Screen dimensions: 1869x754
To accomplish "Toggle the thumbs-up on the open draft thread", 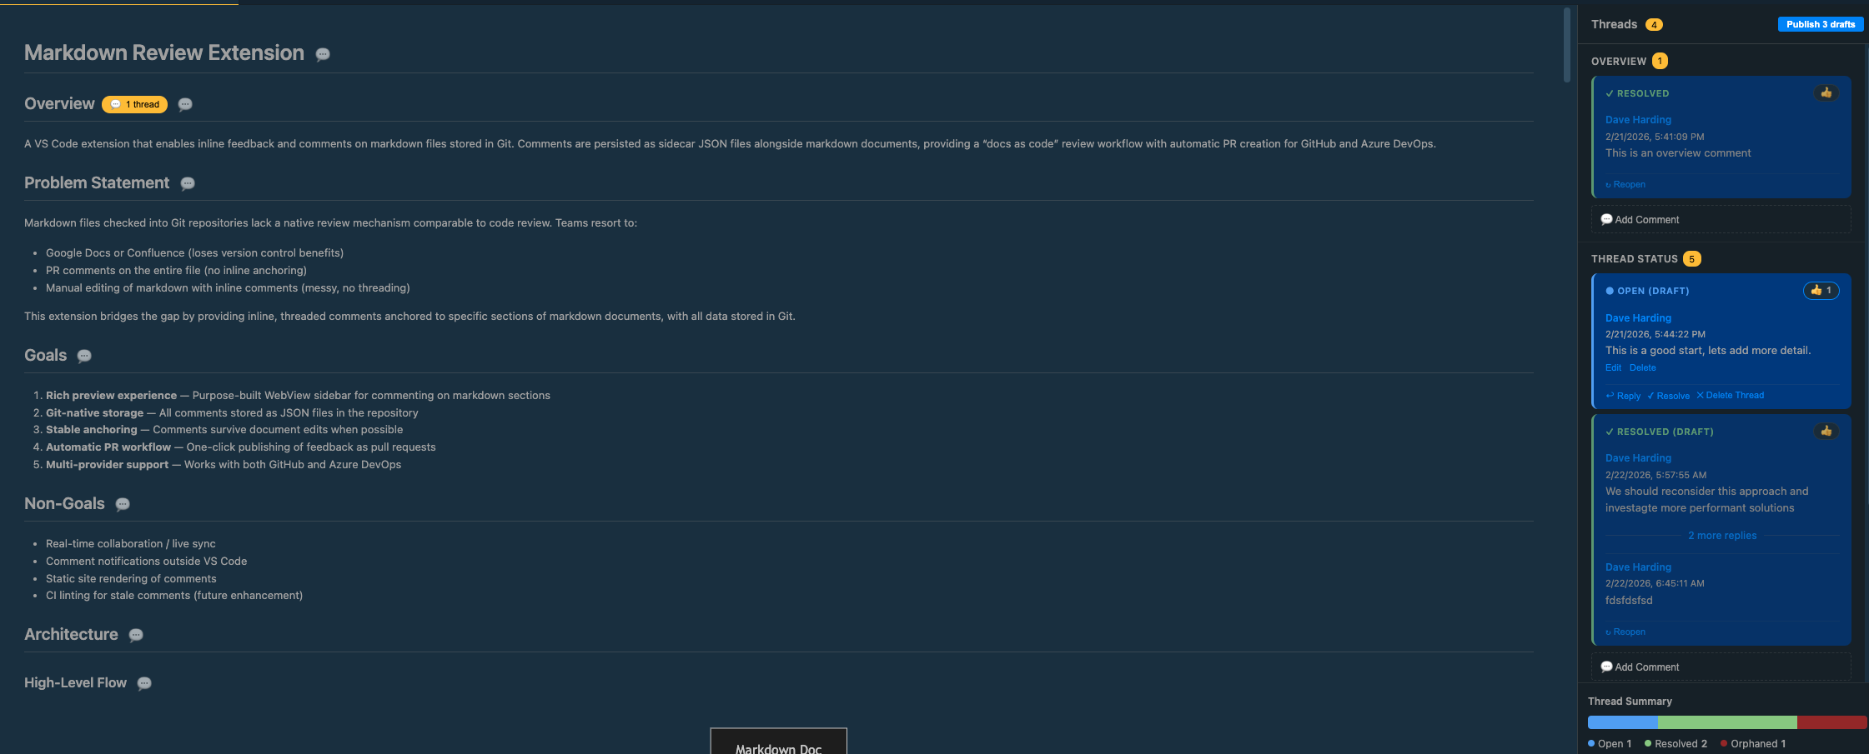I will [1819, 290].
